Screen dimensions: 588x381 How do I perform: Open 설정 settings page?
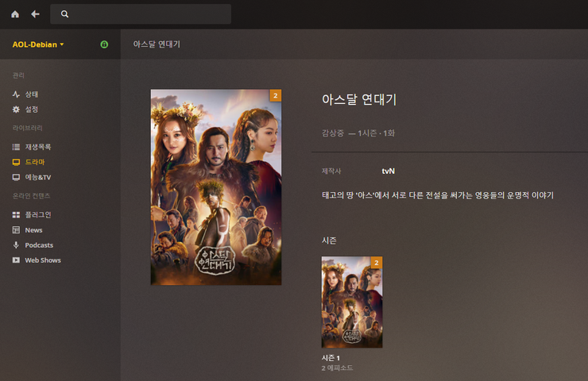(x=32, y=110)
